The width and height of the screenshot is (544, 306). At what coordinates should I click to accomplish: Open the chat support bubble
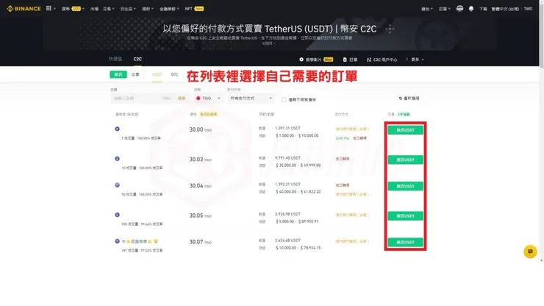[x=530, y=252]
